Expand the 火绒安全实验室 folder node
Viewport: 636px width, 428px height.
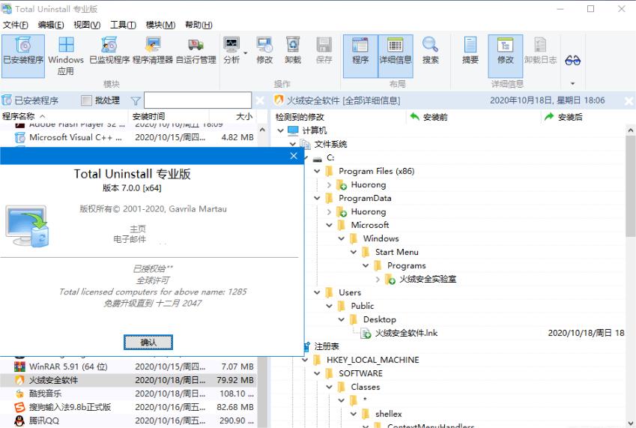coord(378,279)
